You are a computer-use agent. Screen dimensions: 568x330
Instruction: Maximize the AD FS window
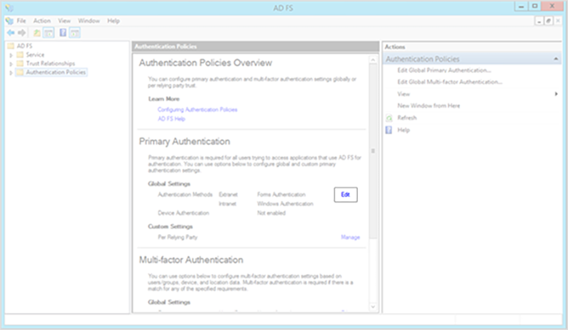click(x=535, y=6)
